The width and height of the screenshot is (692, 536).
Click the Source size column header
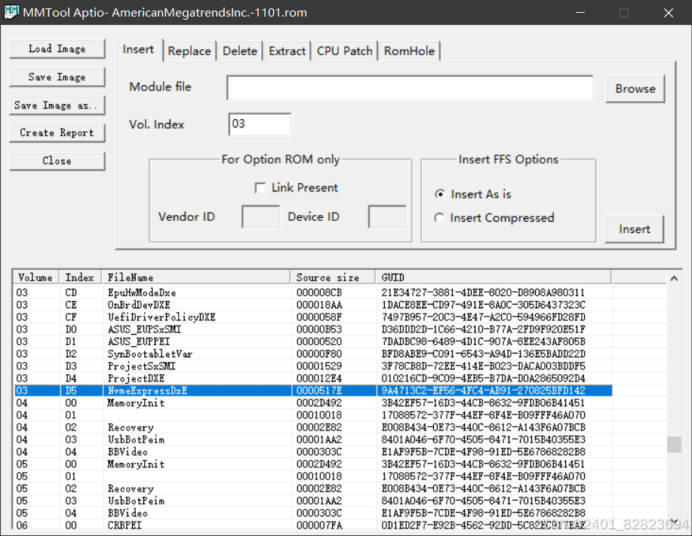pos(333,277)
